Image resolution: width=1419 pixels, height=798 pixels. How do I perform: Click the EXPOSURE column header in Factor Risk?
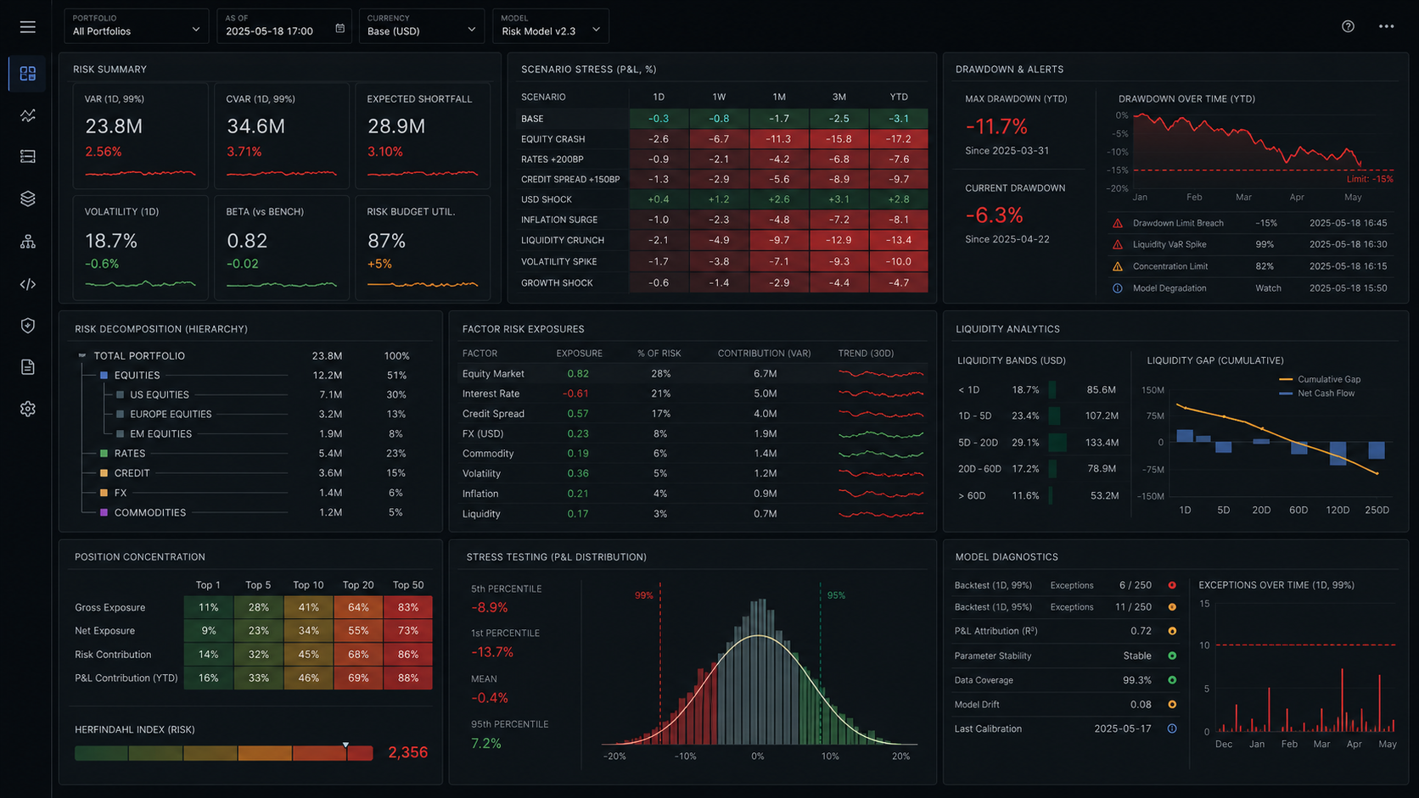point(579,353)
